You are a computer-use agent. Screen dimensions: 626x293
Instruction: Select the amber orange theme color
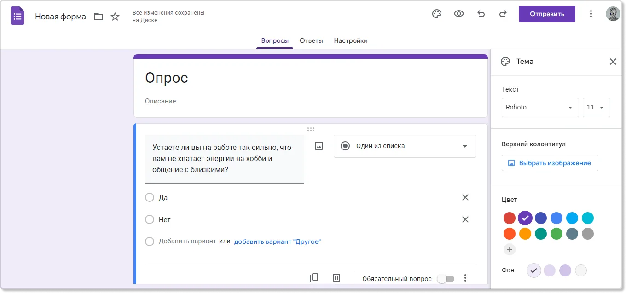(525, 234)
